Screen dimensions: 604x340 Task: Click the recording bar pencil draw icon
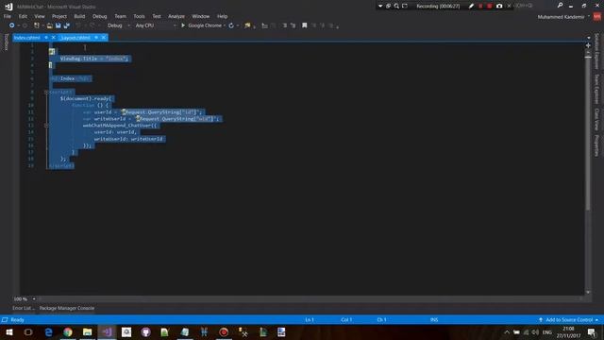[471, 6]
